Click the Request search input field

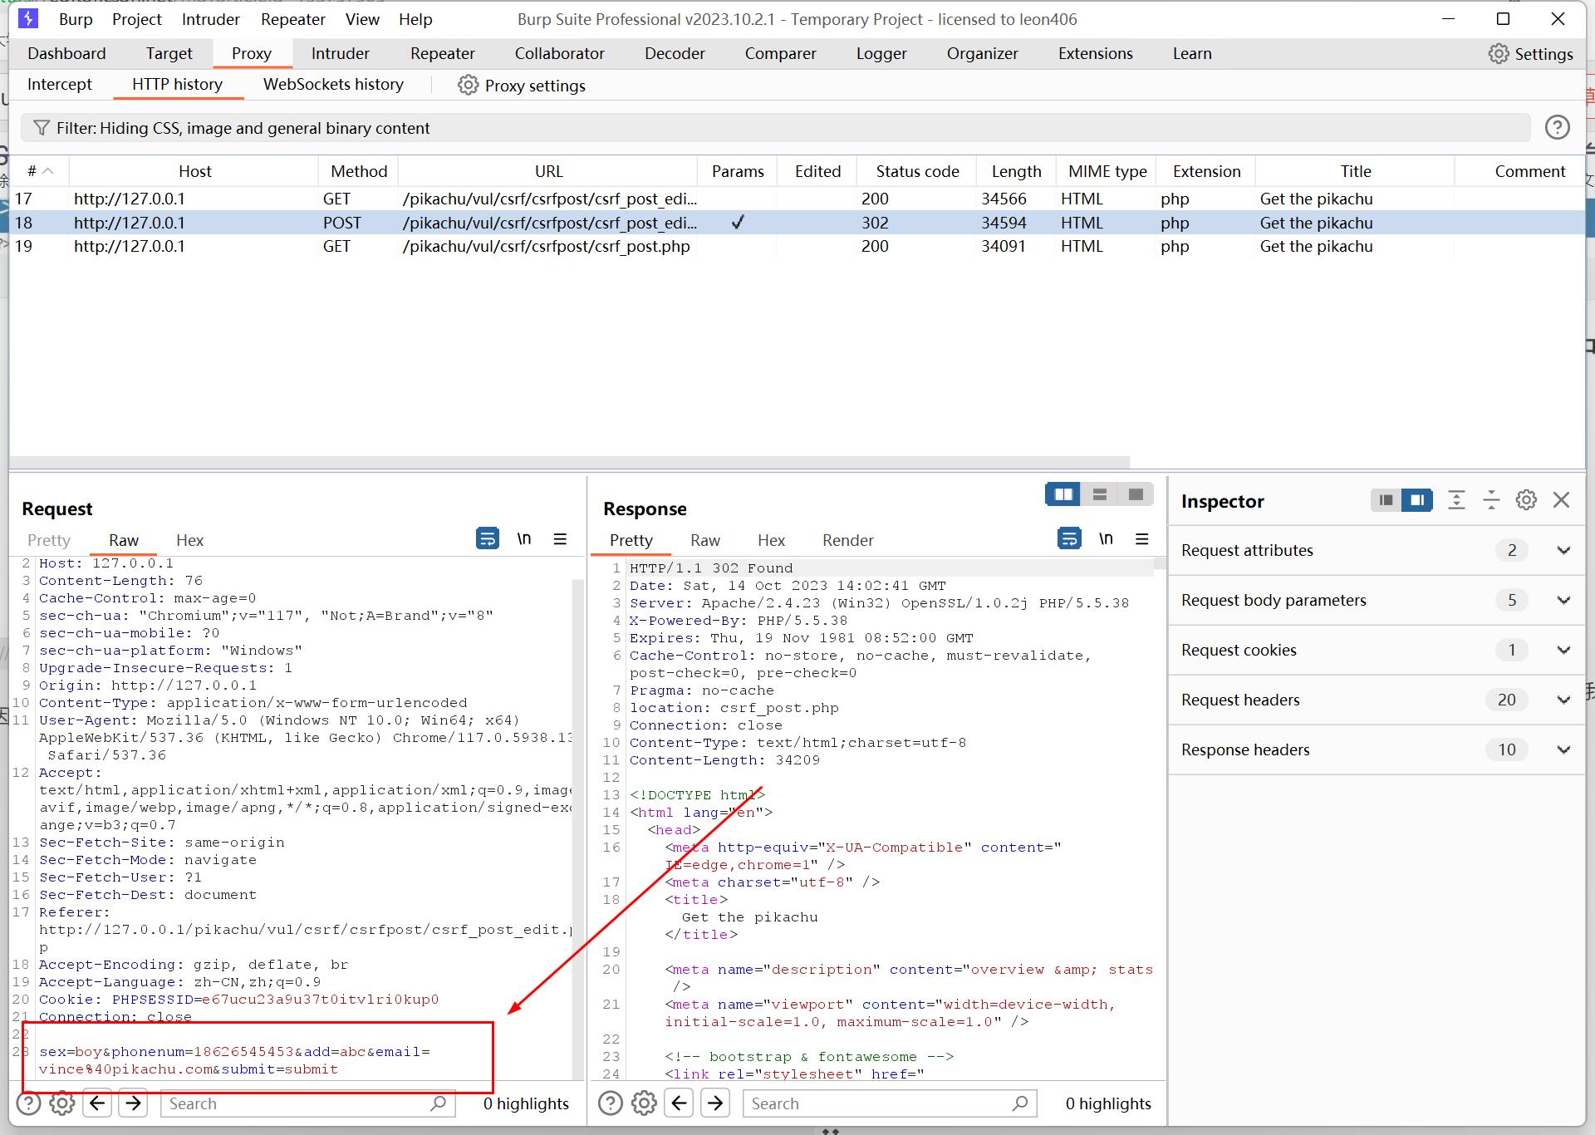click(307, 1103)
